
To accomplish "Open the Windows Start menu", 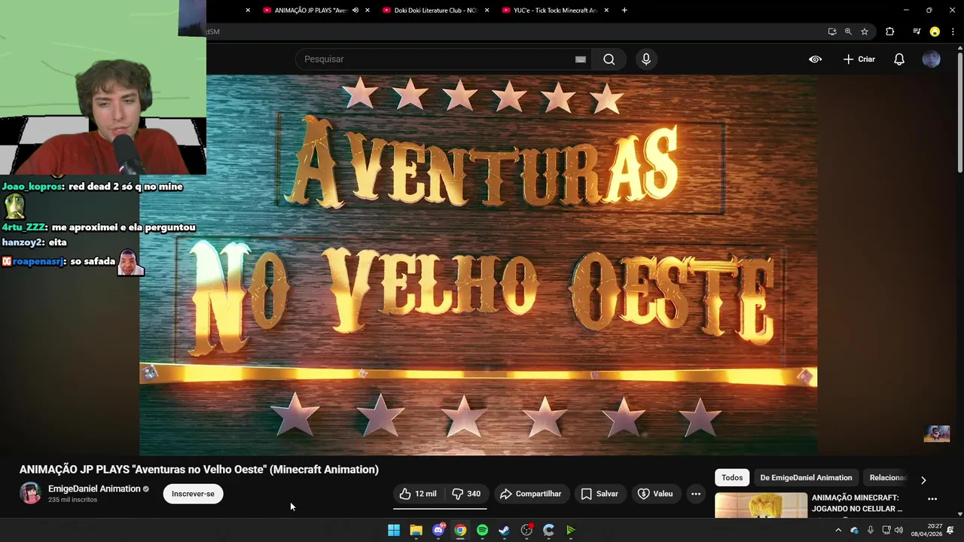I will point(394,530).
